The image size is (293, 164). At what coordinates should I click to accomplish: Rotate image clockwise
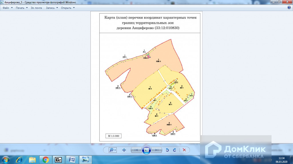pyautogui.click(x=174, y=150)
